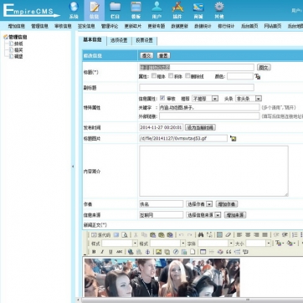This screenshot has width=303, height=303.
Task: Click the editor Undo arrow icon
Action: click(x=181, y=235)
